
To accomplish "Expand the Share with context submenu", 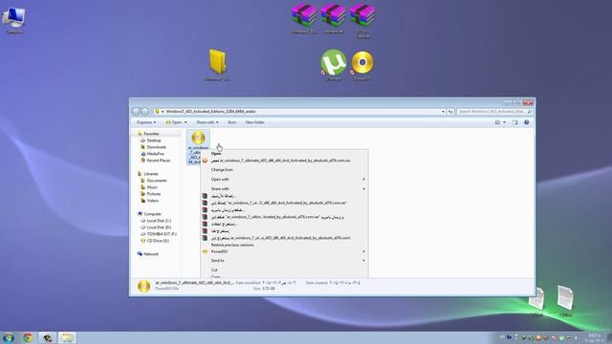I will tap(284, 189).
